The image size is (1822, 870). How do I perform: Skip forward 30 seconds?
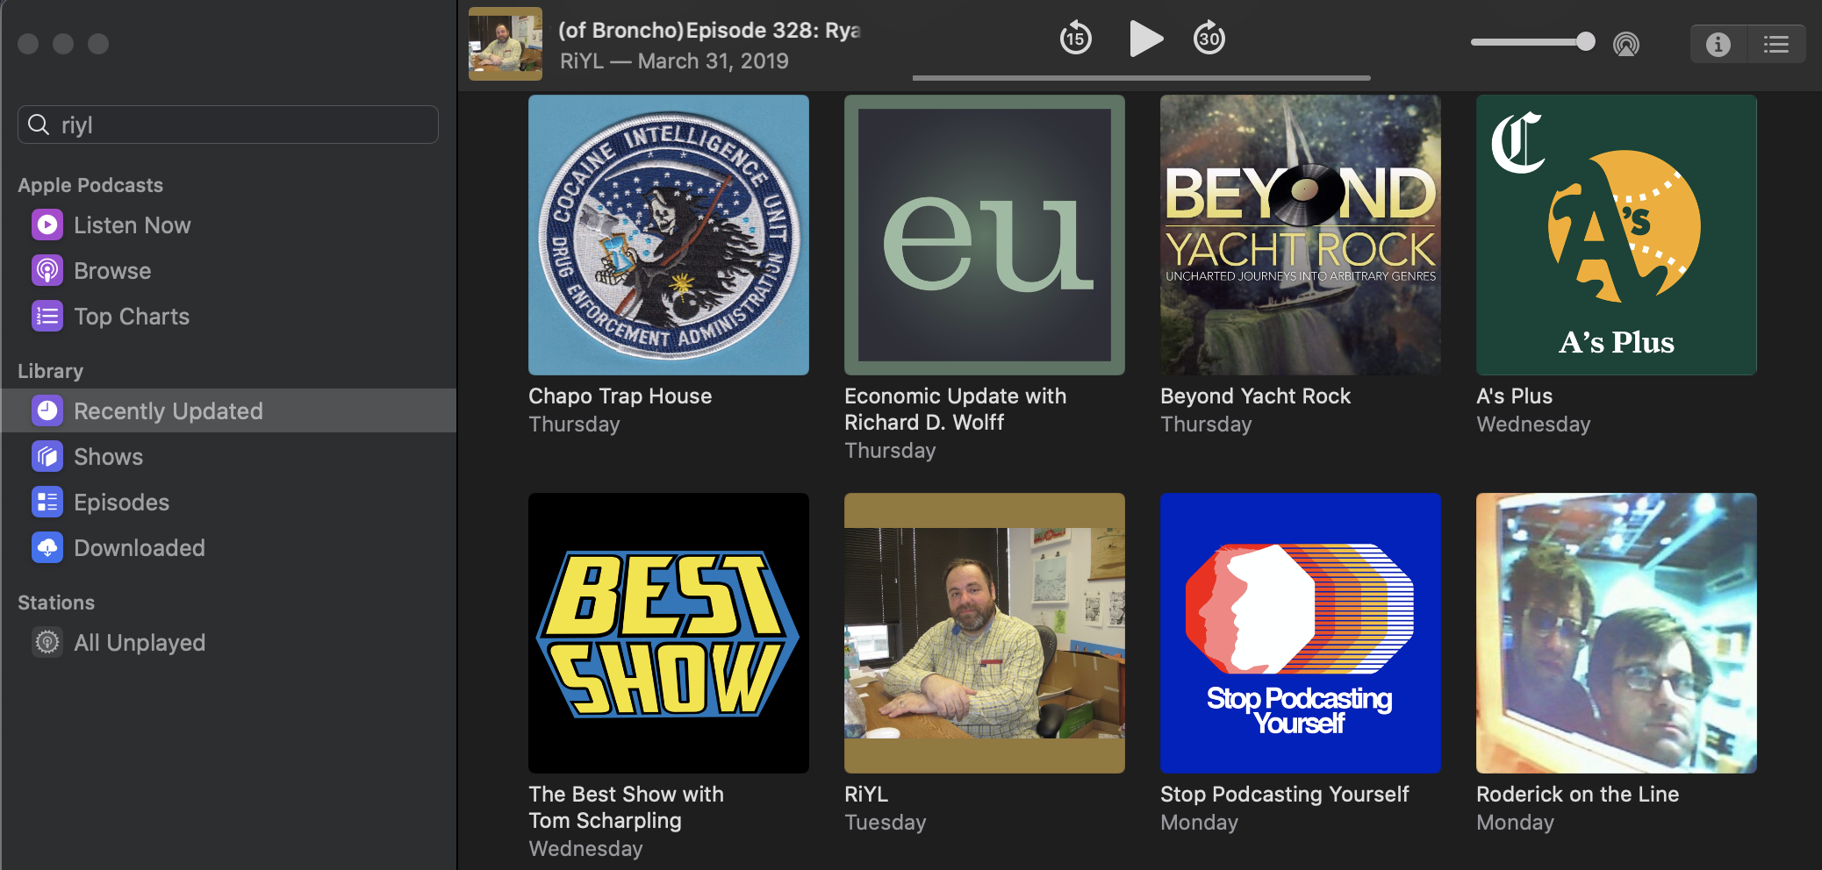(1209, 39)
